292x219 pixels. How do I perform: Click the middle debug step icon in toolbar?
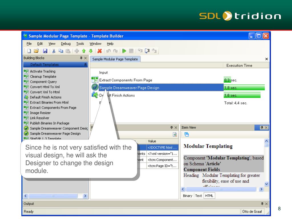coord(147,51)
